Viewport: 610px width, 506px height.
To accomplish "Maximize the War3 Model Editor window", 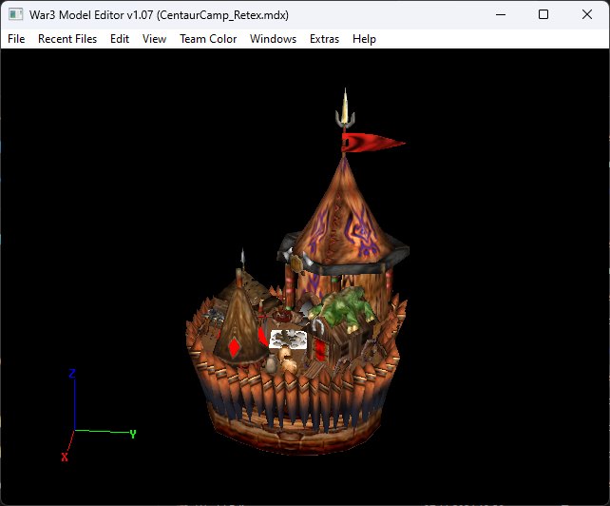I will click(543, 15).
